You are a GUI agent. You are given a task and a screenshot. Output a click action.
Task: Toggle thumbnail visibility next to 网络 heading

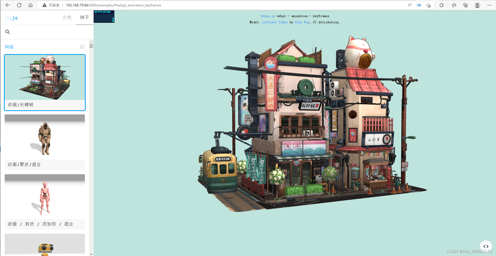click(x=82, y=47)
